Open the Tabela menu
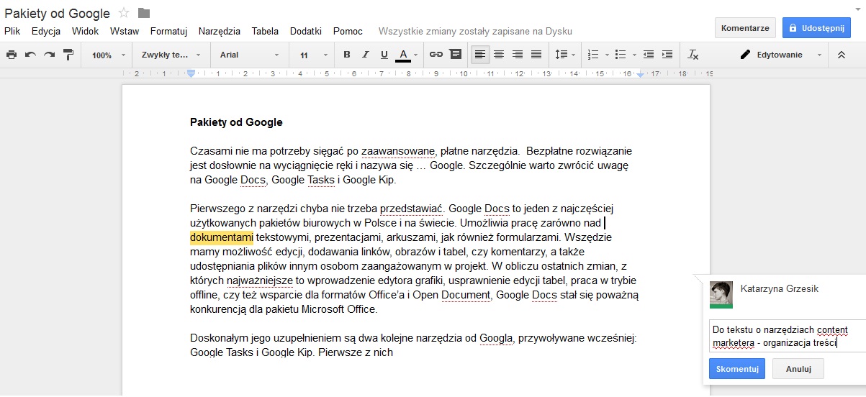This screenshot has width=866, height=397. pos(265,32)
